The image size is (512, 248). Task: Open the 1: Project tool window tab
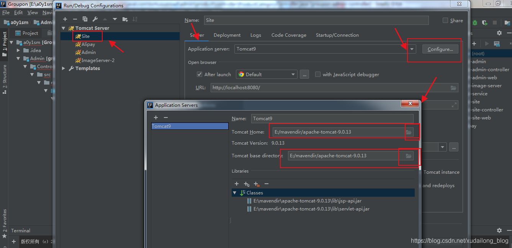click(x=5, y=44)
